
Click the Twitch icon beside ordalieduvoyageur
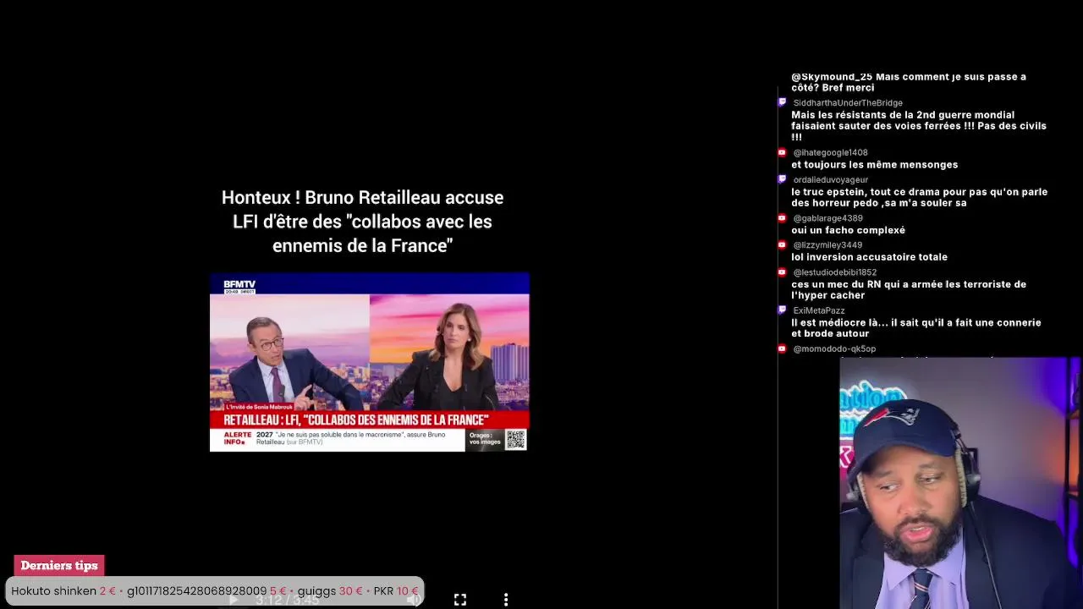tap(782, 179)
